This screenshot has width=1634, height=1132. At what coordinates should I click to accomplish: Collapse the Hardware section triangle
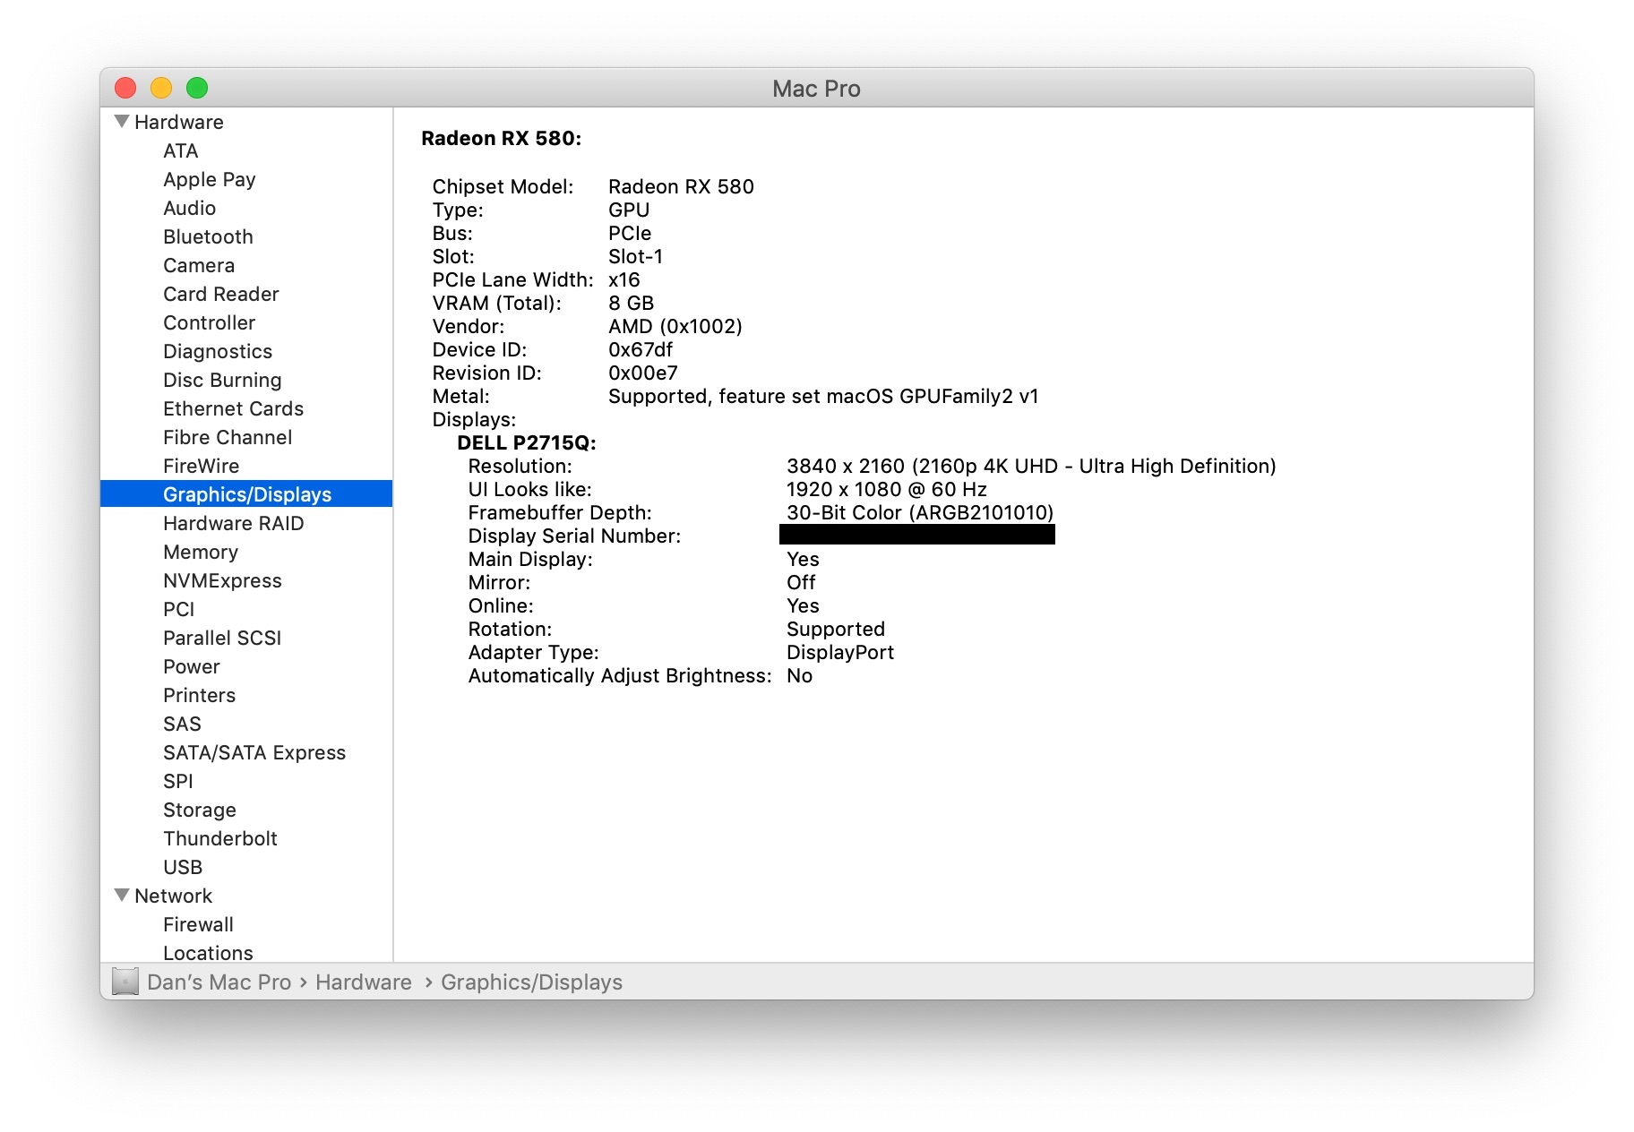click(x=122, y=121)
